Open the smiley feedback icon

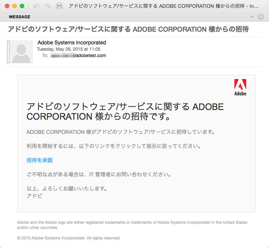click(260, 16)
